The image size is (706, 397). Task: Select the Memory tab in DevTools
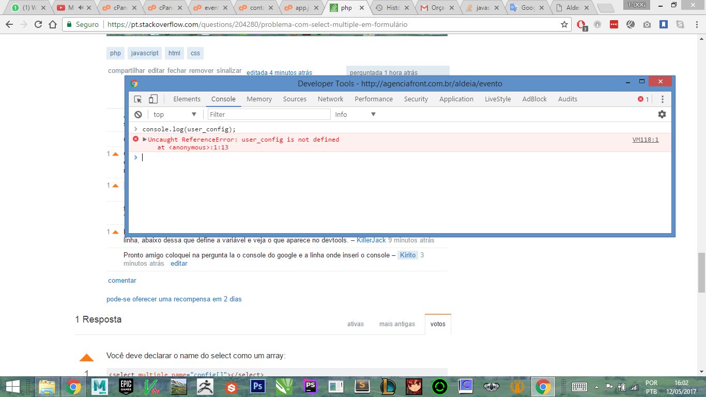tap(259, 99)
